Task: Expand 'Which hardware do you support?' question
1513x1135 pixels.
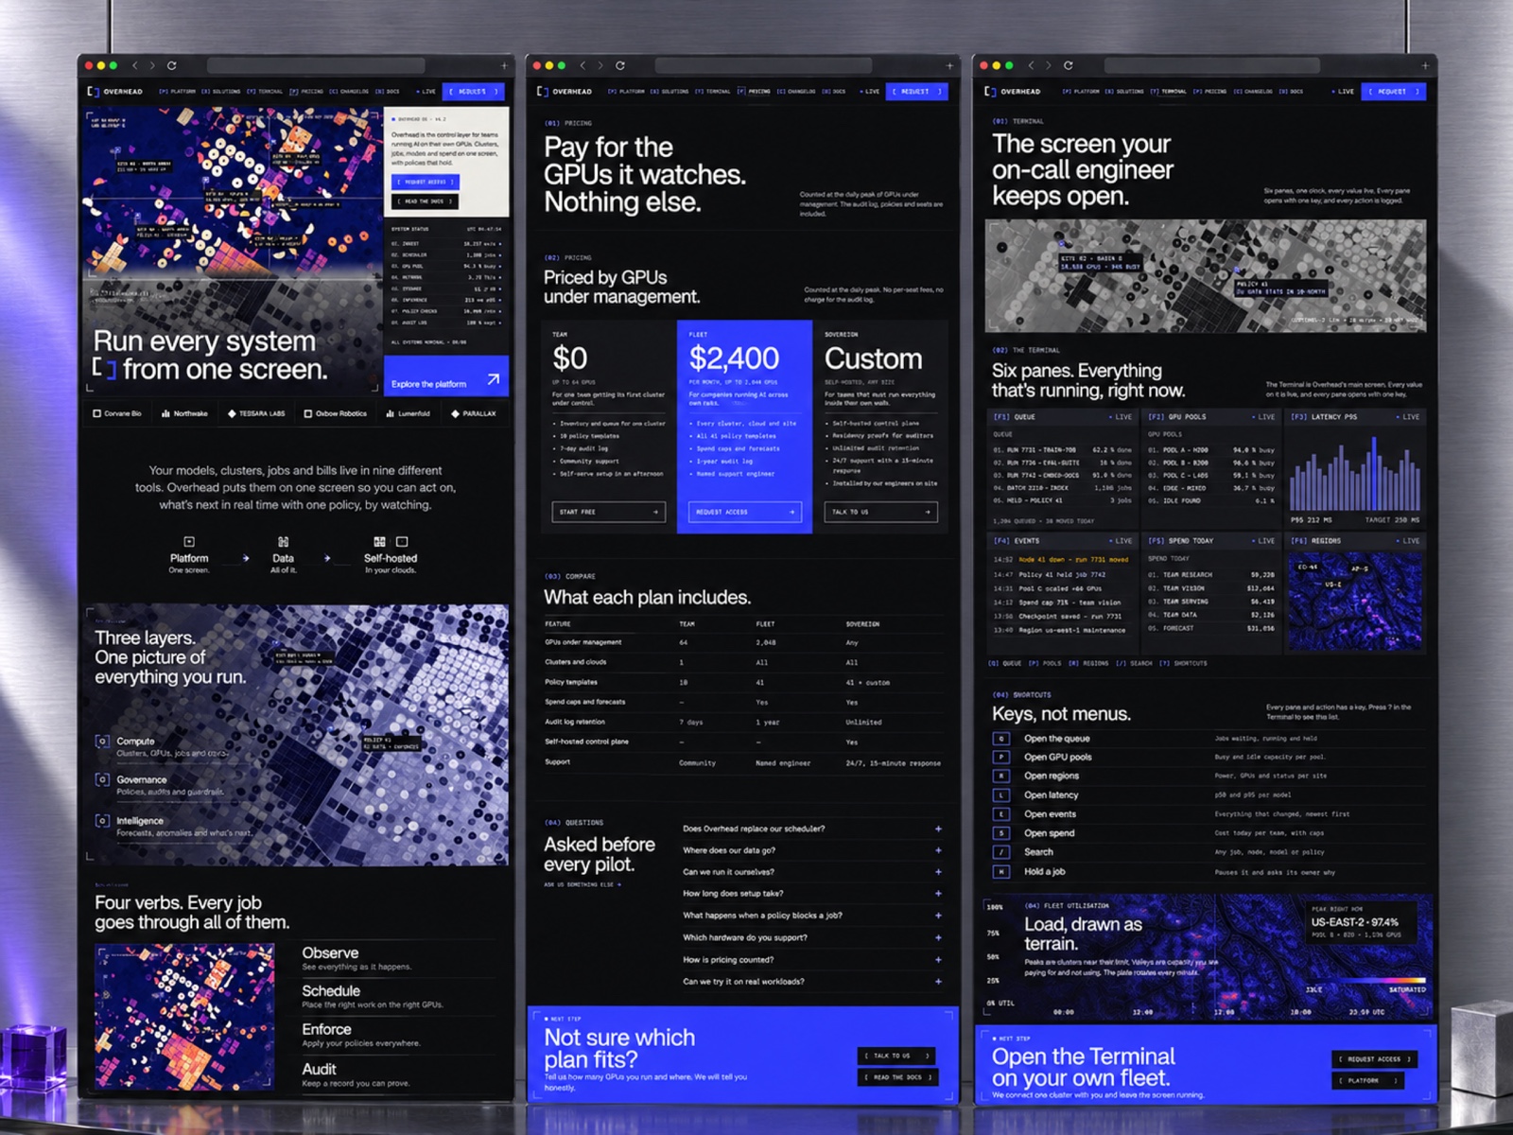Action: tap(938, 938)
